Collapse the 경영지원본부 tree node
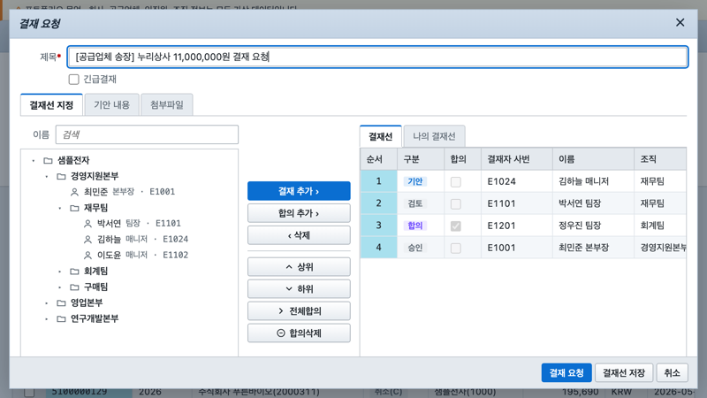Screen dimensions: 707x398 pyautogui.click(x=47, y=176)
